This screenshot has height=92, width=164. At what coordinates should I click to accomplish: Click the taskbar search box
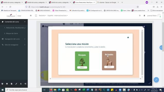click(23, 90)
